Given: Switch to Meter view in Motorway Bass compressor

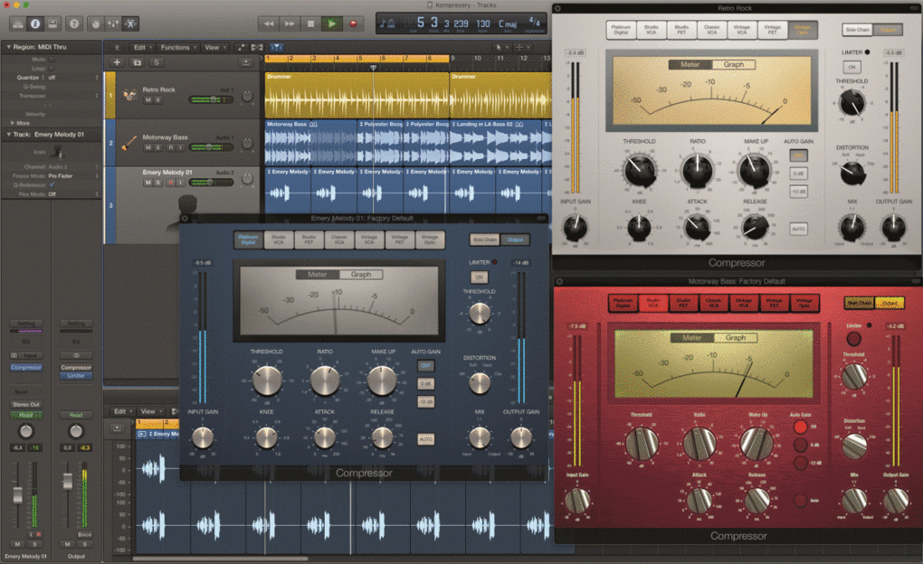Looking at the screenshot, I should tap(692, 337).
